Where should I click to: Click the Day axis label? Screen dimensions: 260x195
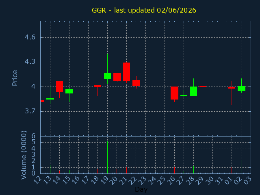pos(141,189)
